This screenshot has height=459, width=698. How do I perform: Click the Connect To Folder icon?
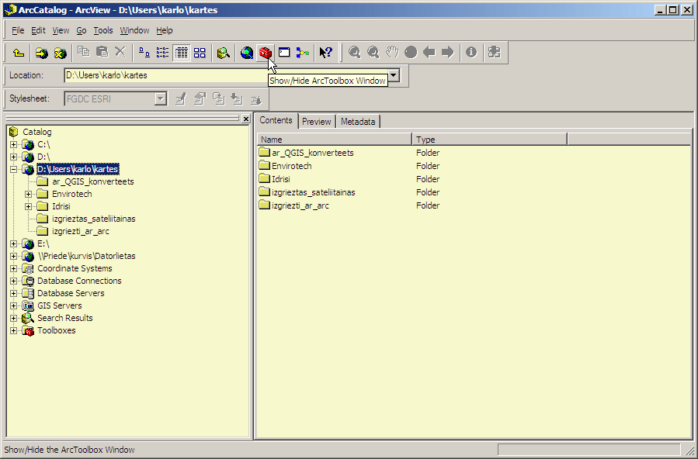click(x=42, y=53)
